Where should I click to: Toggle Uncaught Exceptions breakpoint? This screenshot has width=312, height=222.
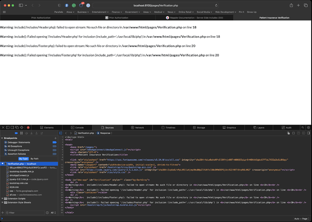point(54,150)
